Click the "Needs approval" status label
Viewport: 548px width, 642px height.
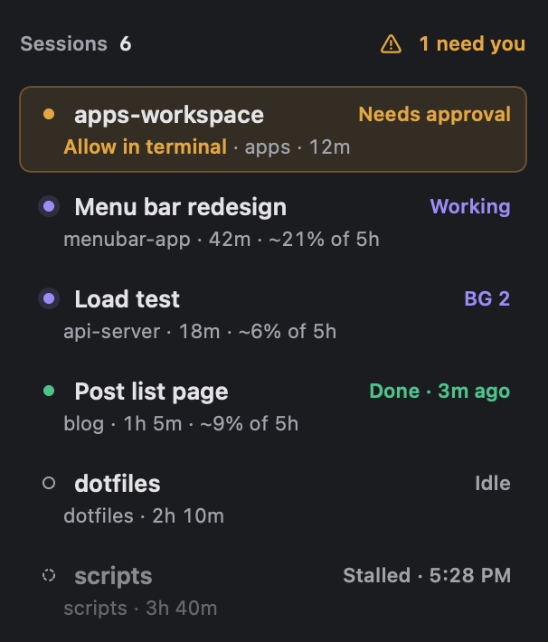point(435,114)
